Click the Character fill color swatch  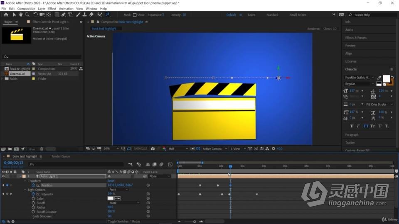(x=387, y=79)
